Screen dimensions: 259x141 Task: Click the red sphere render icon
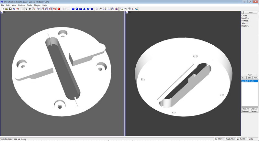pos(59,9)
